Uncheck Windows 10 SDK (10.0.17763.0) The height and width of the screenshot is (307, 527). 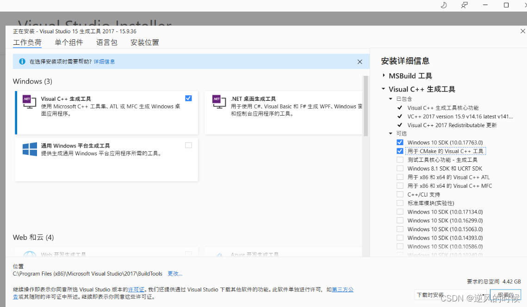pos(400,142)
